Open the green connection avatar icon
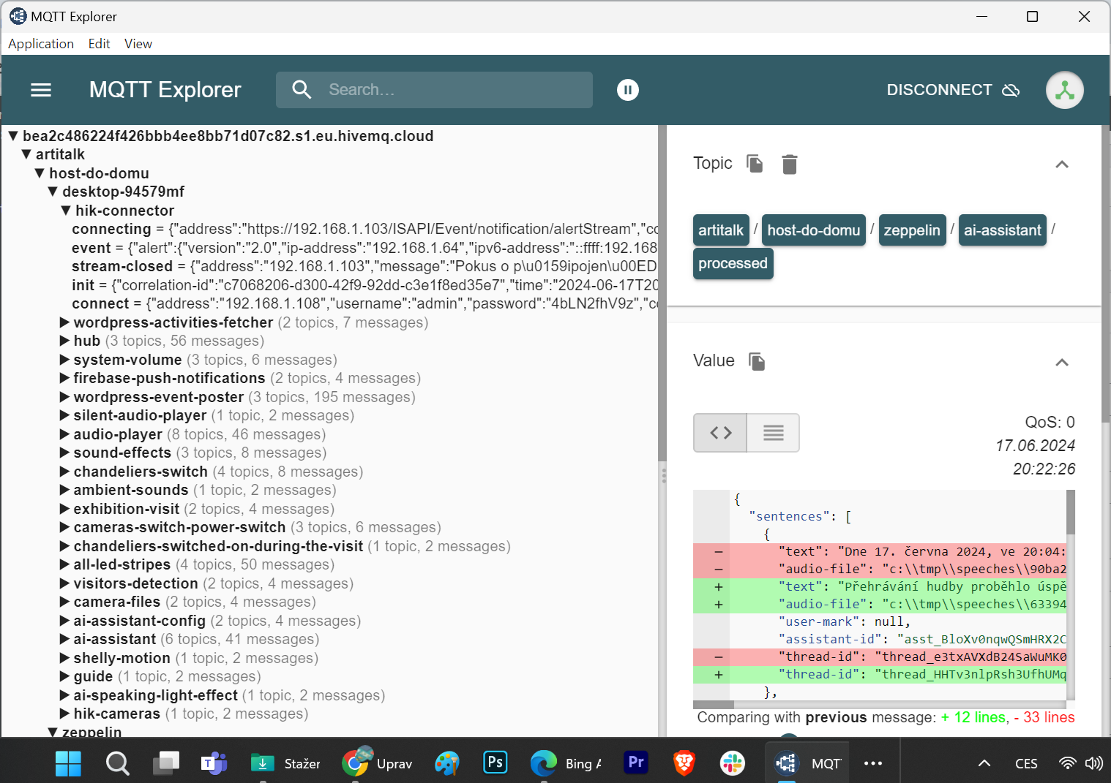 pyautogui.click(x=1065, y=90)
